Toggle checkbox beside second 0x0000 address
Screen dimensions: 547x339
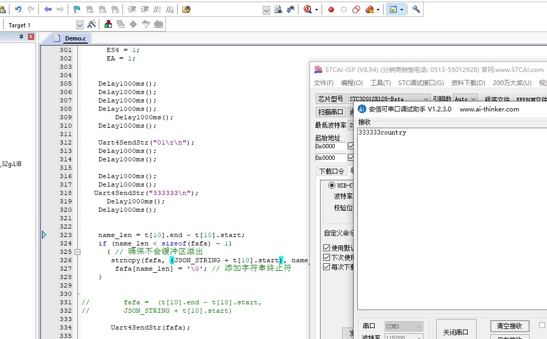point(350,158)
